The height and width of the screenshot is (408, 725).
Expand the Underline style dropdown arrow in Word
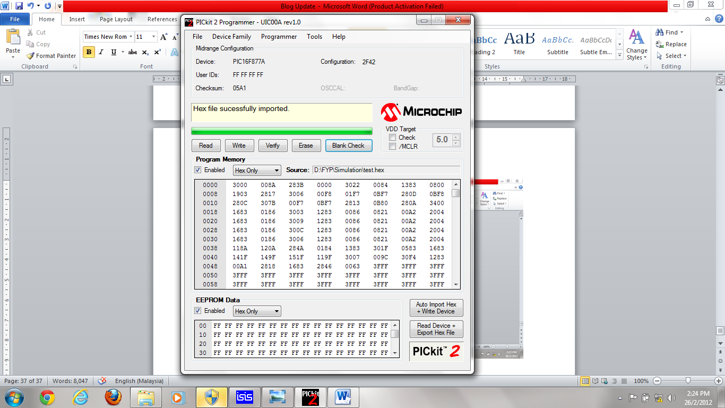point(123,52)
